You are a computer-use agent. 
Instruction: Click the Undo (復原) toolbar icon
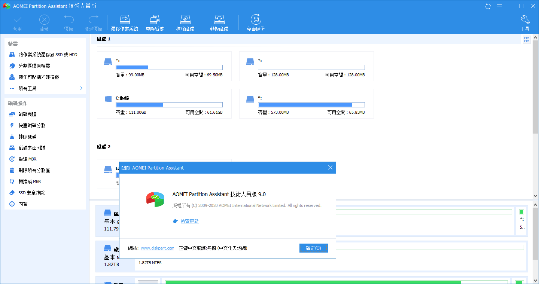click(x=68, y=19)
